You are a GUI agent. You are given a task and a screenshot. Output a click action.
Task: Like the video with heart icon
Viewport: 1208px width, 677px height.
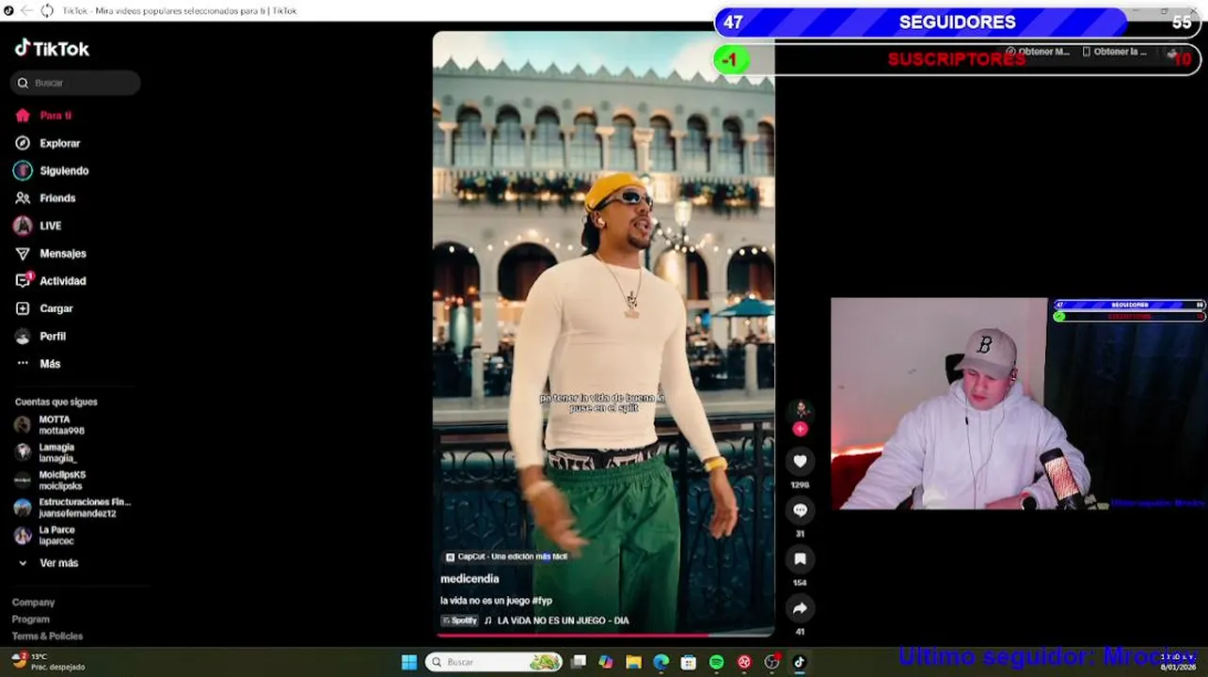click(x=800, y=461)
